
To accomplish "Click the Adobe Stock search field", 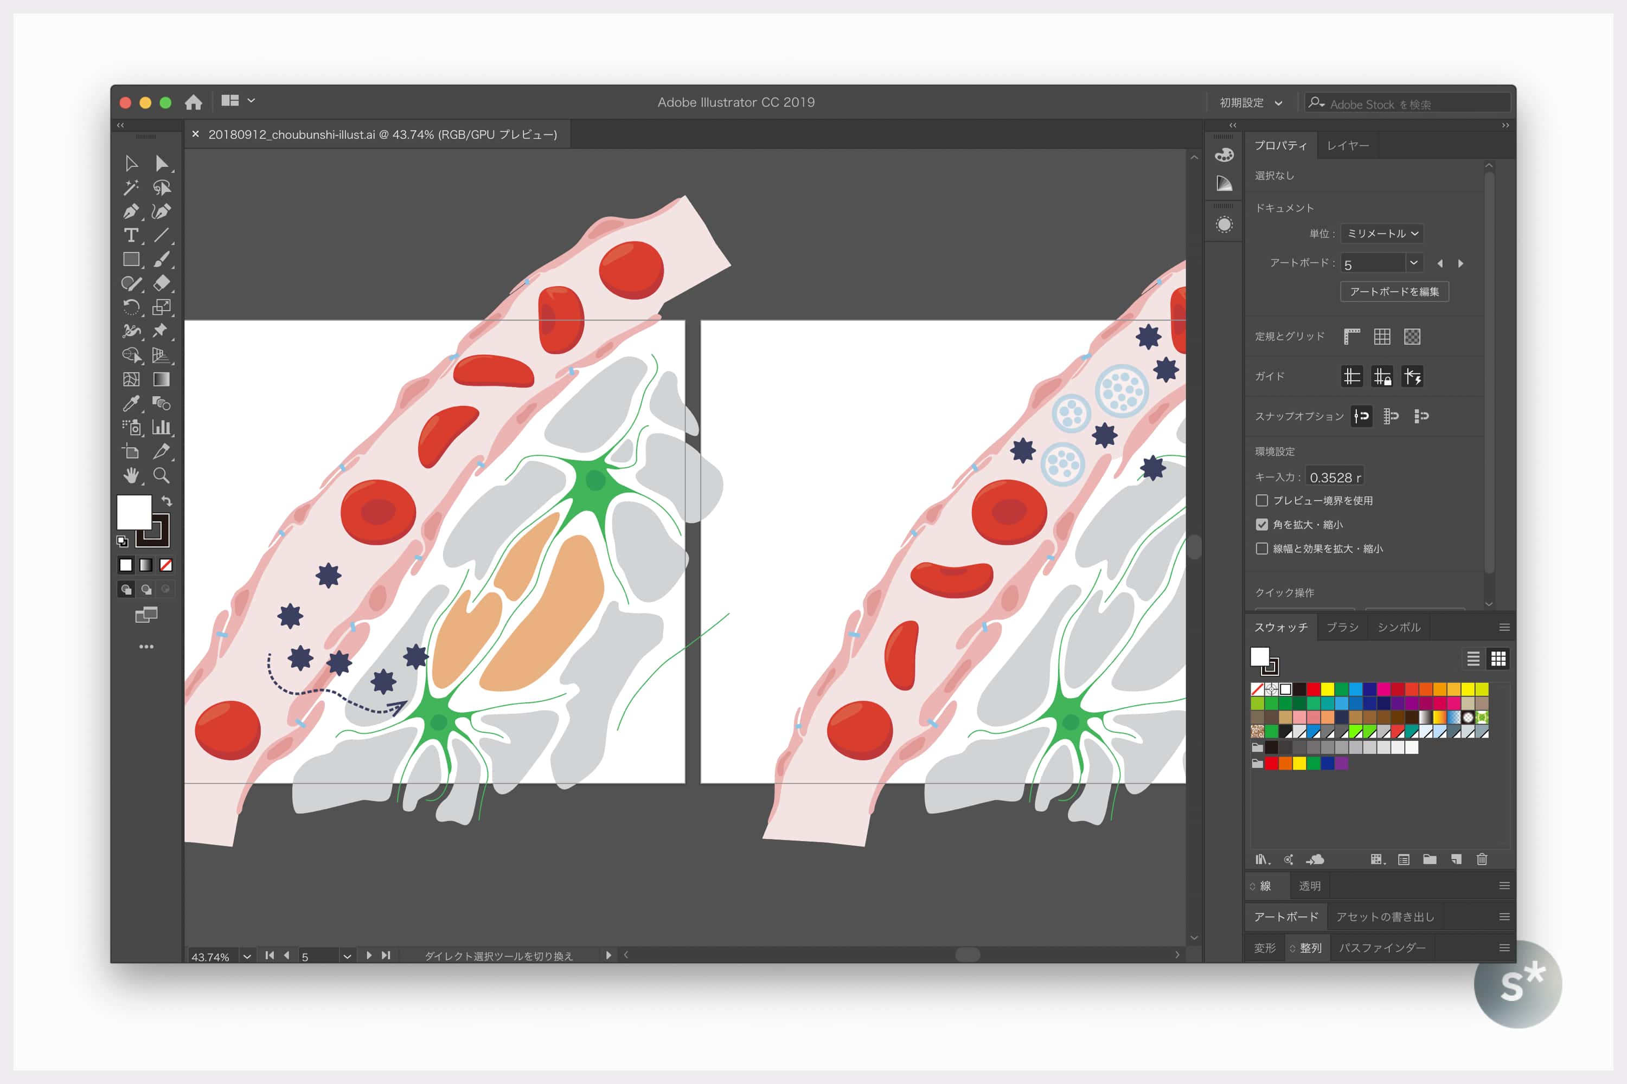I will 1411,105.
